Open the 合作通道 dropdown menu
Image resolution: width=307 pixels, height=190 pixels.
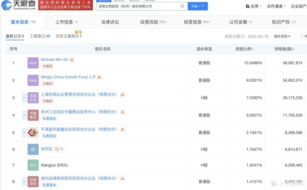pos(276,6)
